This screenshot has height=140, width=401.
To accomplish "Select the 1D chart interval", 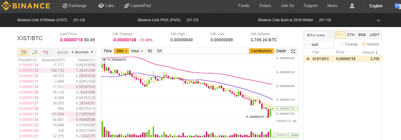I will [150, 51].
